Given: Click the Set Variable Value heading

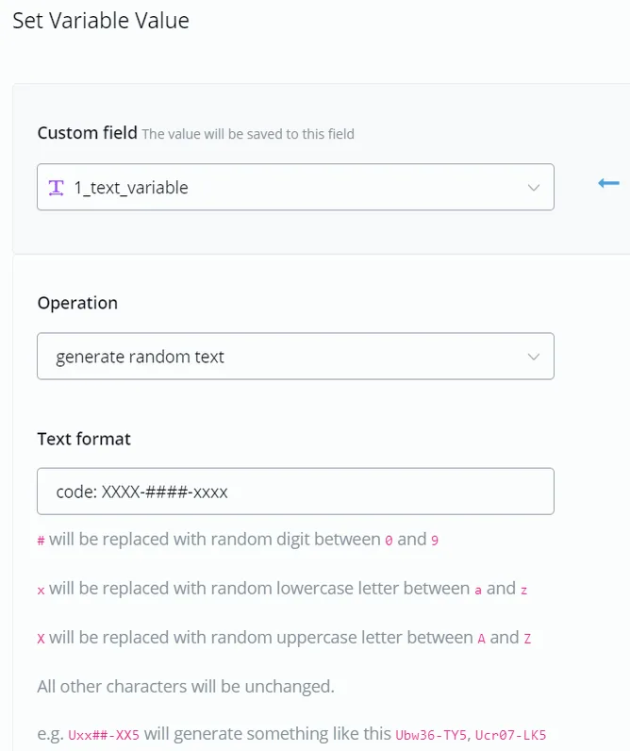Looking at the screenshot, I should [x=101, y=21].
